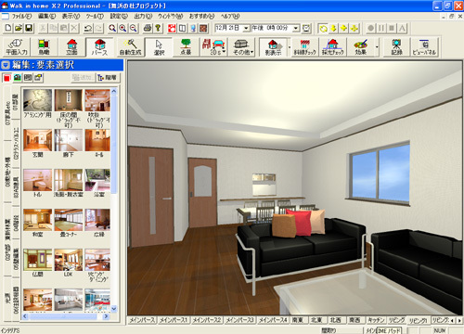
Task: Click the 階層 button in edit panel
Action: pyautogui.click(x=108, y=78)
